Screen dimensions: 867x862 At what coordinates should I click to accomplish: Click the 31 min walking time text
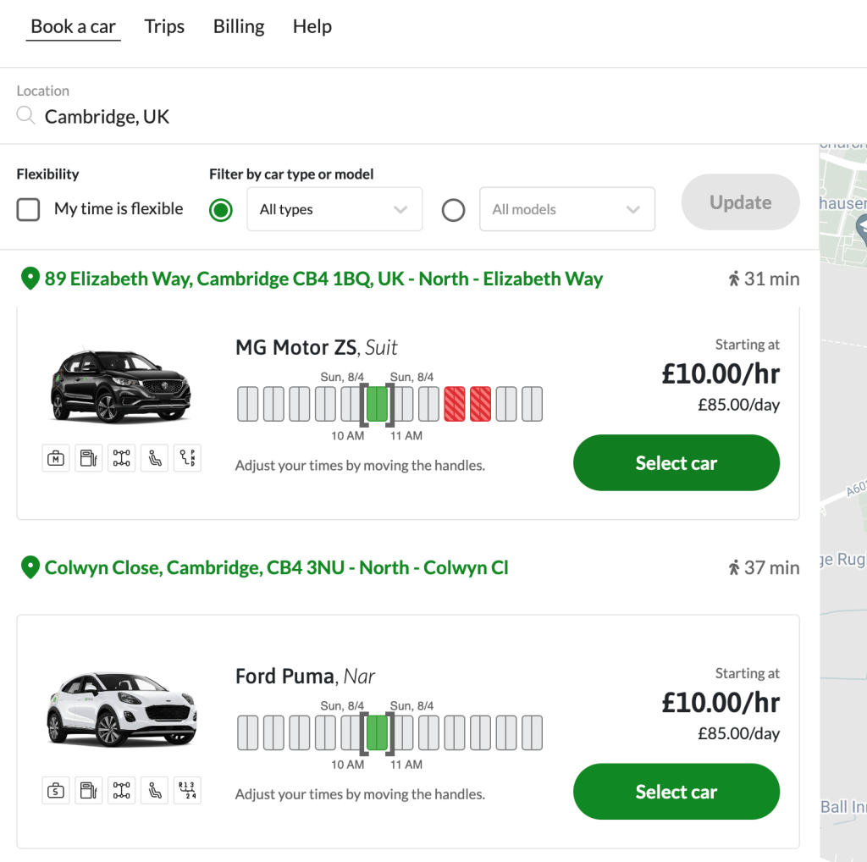771,279
